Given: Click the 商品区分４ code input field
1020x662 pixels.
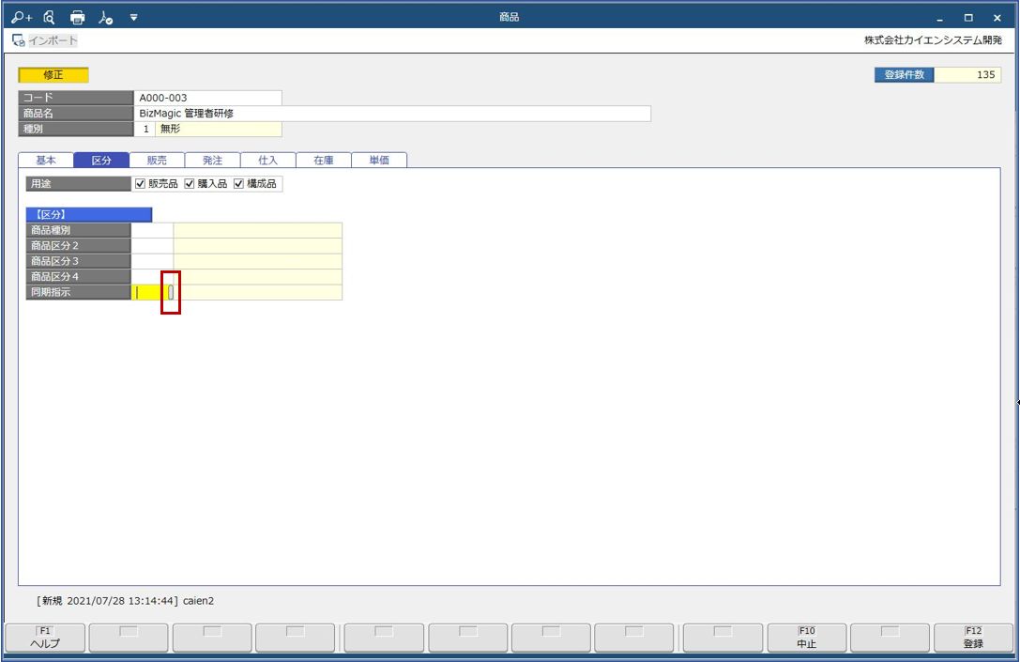Looking at the screenshot, I should point(152,277).
